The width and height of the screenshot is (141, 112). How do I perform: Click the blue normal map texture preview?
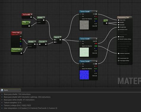pyautogui.click(x=84, y=75)
